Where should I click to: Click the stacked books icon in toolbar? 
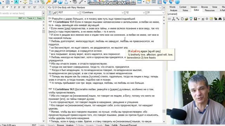click(75, 2)
